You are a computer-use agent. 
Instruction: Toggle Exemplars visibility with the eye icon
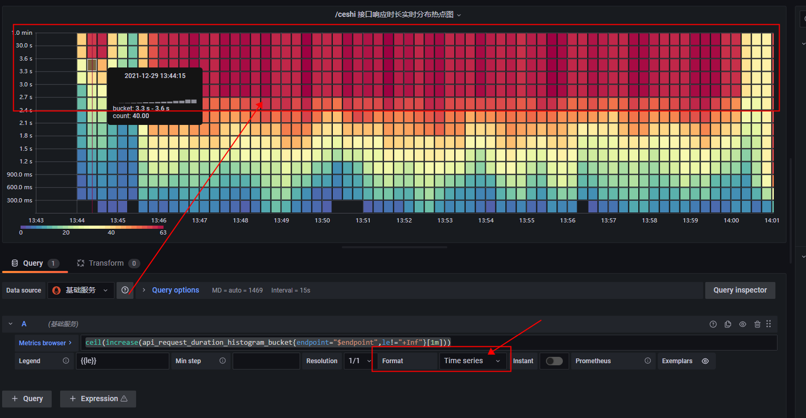(x=705, y=361)
